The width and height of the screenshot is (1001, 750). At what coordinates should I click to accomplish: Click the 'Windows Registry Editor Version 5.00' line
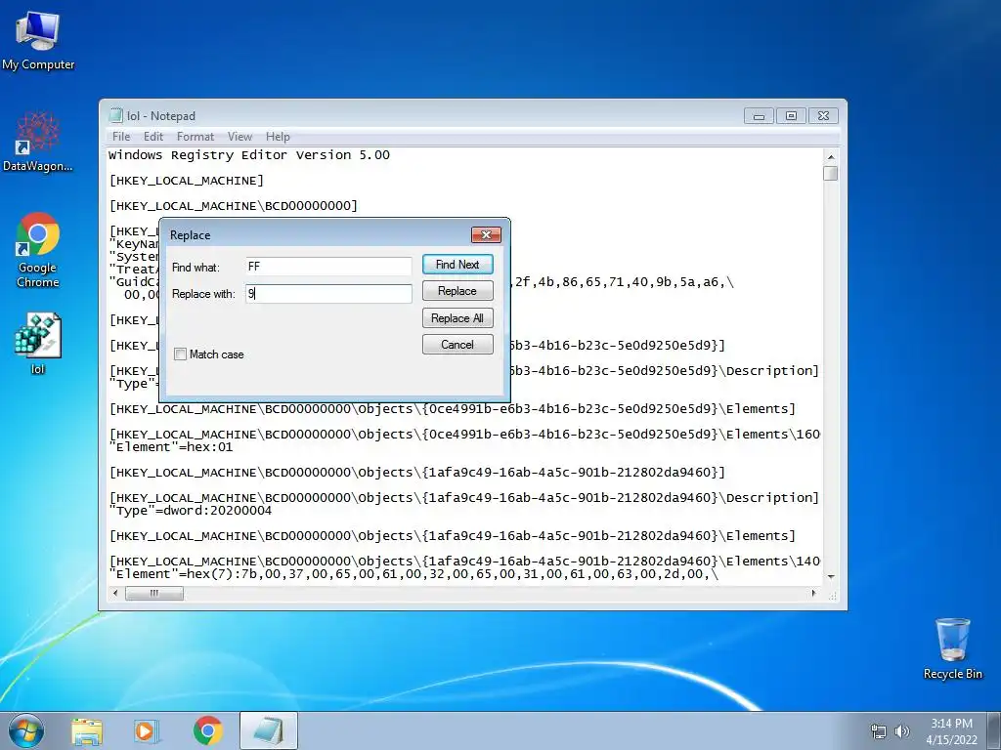click(x=249, y=155)
